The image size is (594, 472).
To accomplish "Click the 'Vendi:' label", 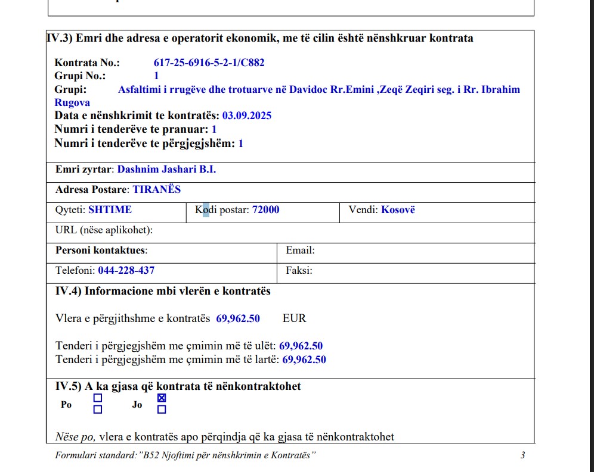I will point(363,210).
